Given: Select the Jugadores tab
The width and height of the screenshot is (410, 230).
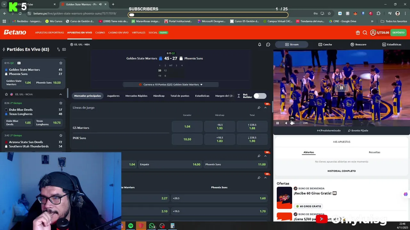Looking at the screenshot, I should coord(113,96).
